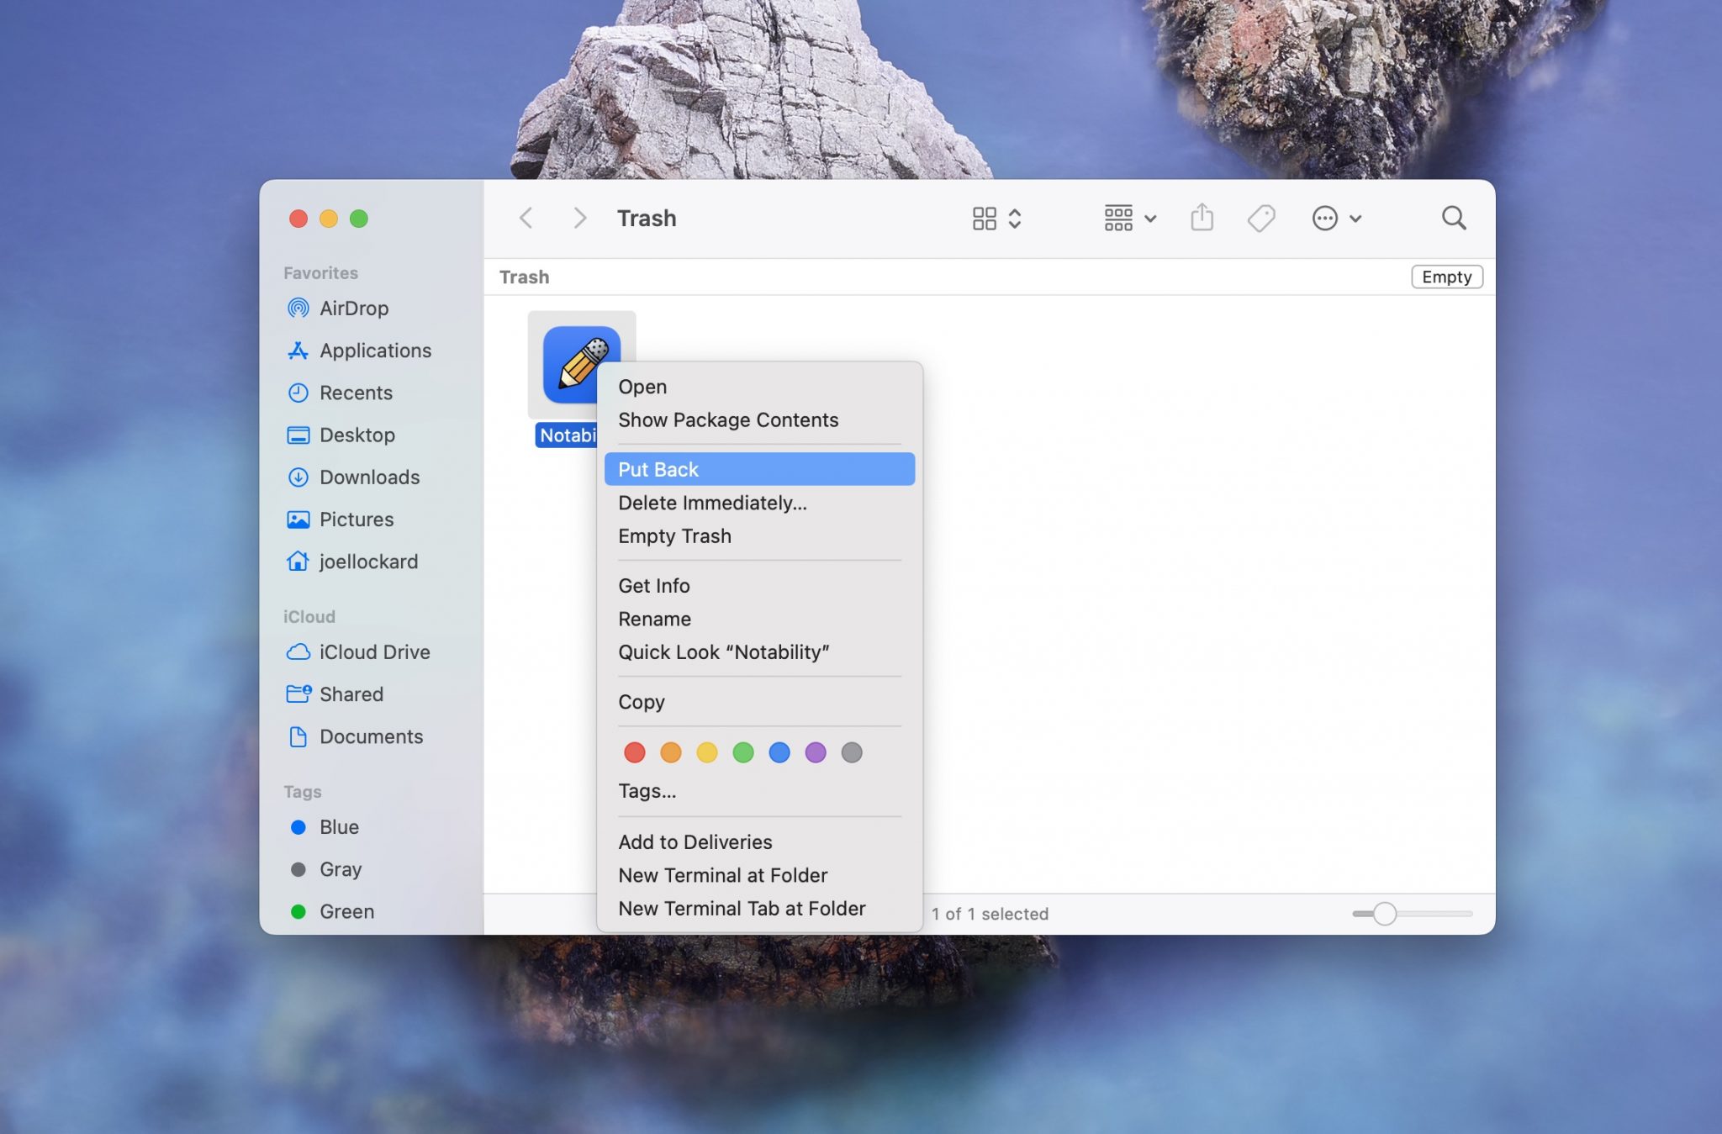This screenshot has height=1134, width=1722.
Task: Click the Empty button top right
Action: [1446, 276]
